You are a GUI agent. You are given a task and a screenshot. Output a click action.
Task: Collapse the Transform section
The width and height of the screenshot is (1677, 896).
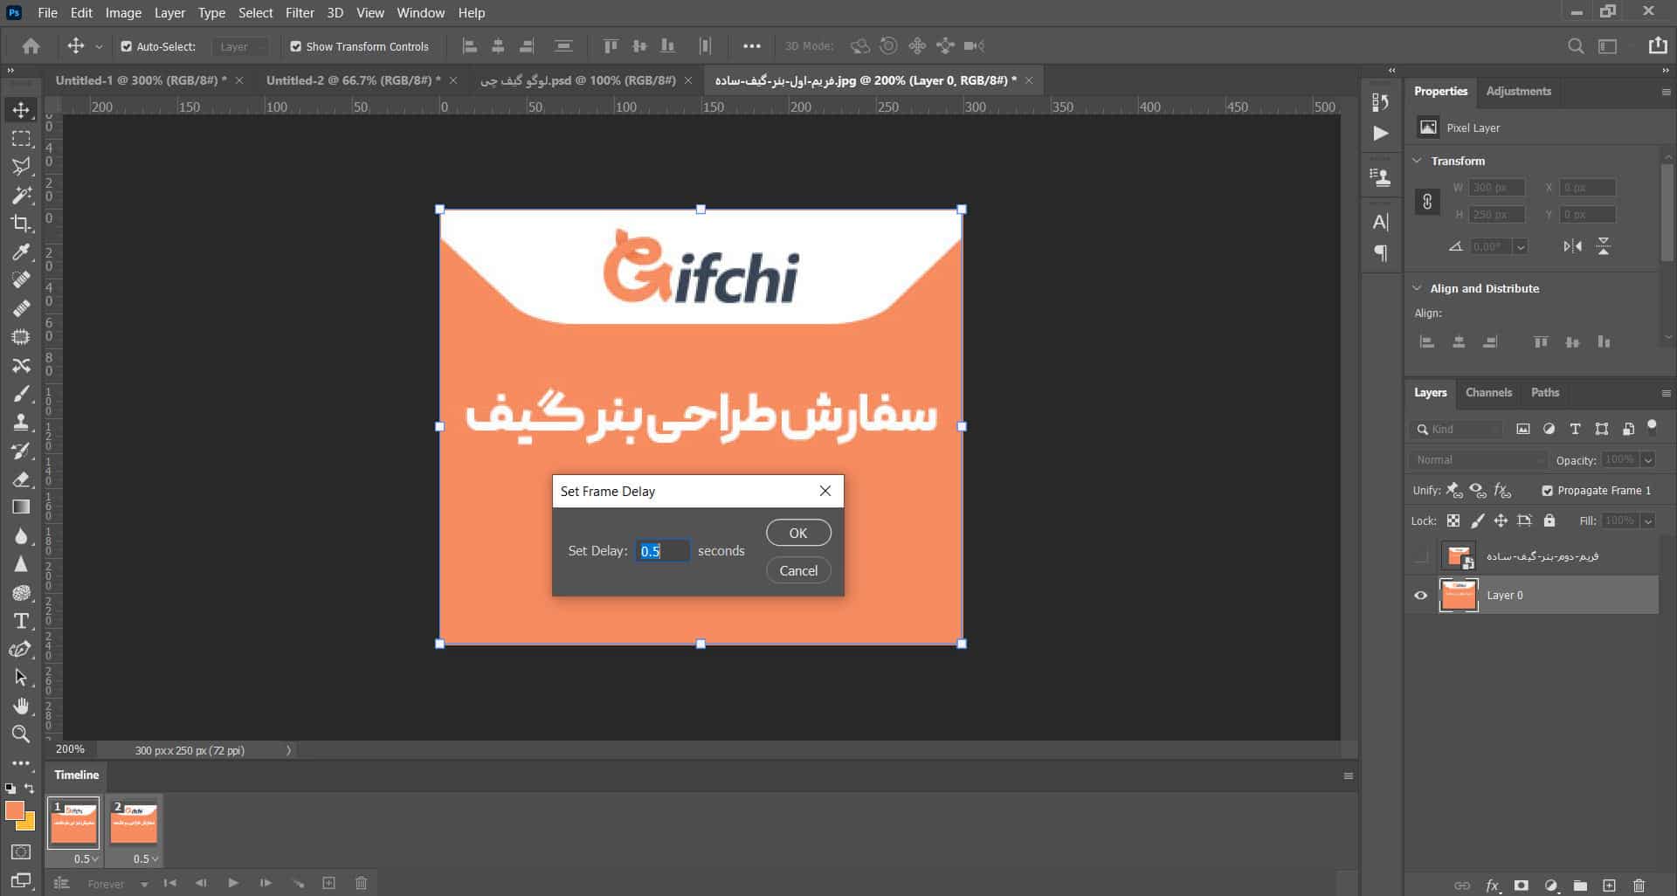coord(1418,161)
